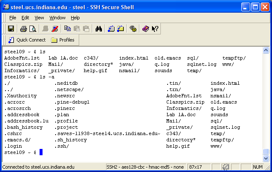Screen dimensions: 272x172
Task: Click 'tempftp/' in the first ls output
Action: (x=234, y=58)
